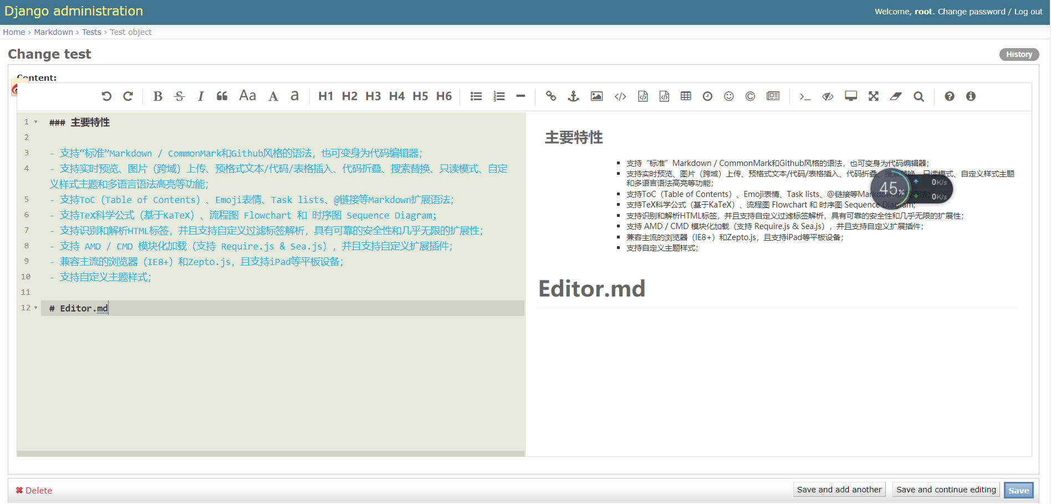
Task: Open the Tests breadcrumb link
Action: tap(91, 32)
